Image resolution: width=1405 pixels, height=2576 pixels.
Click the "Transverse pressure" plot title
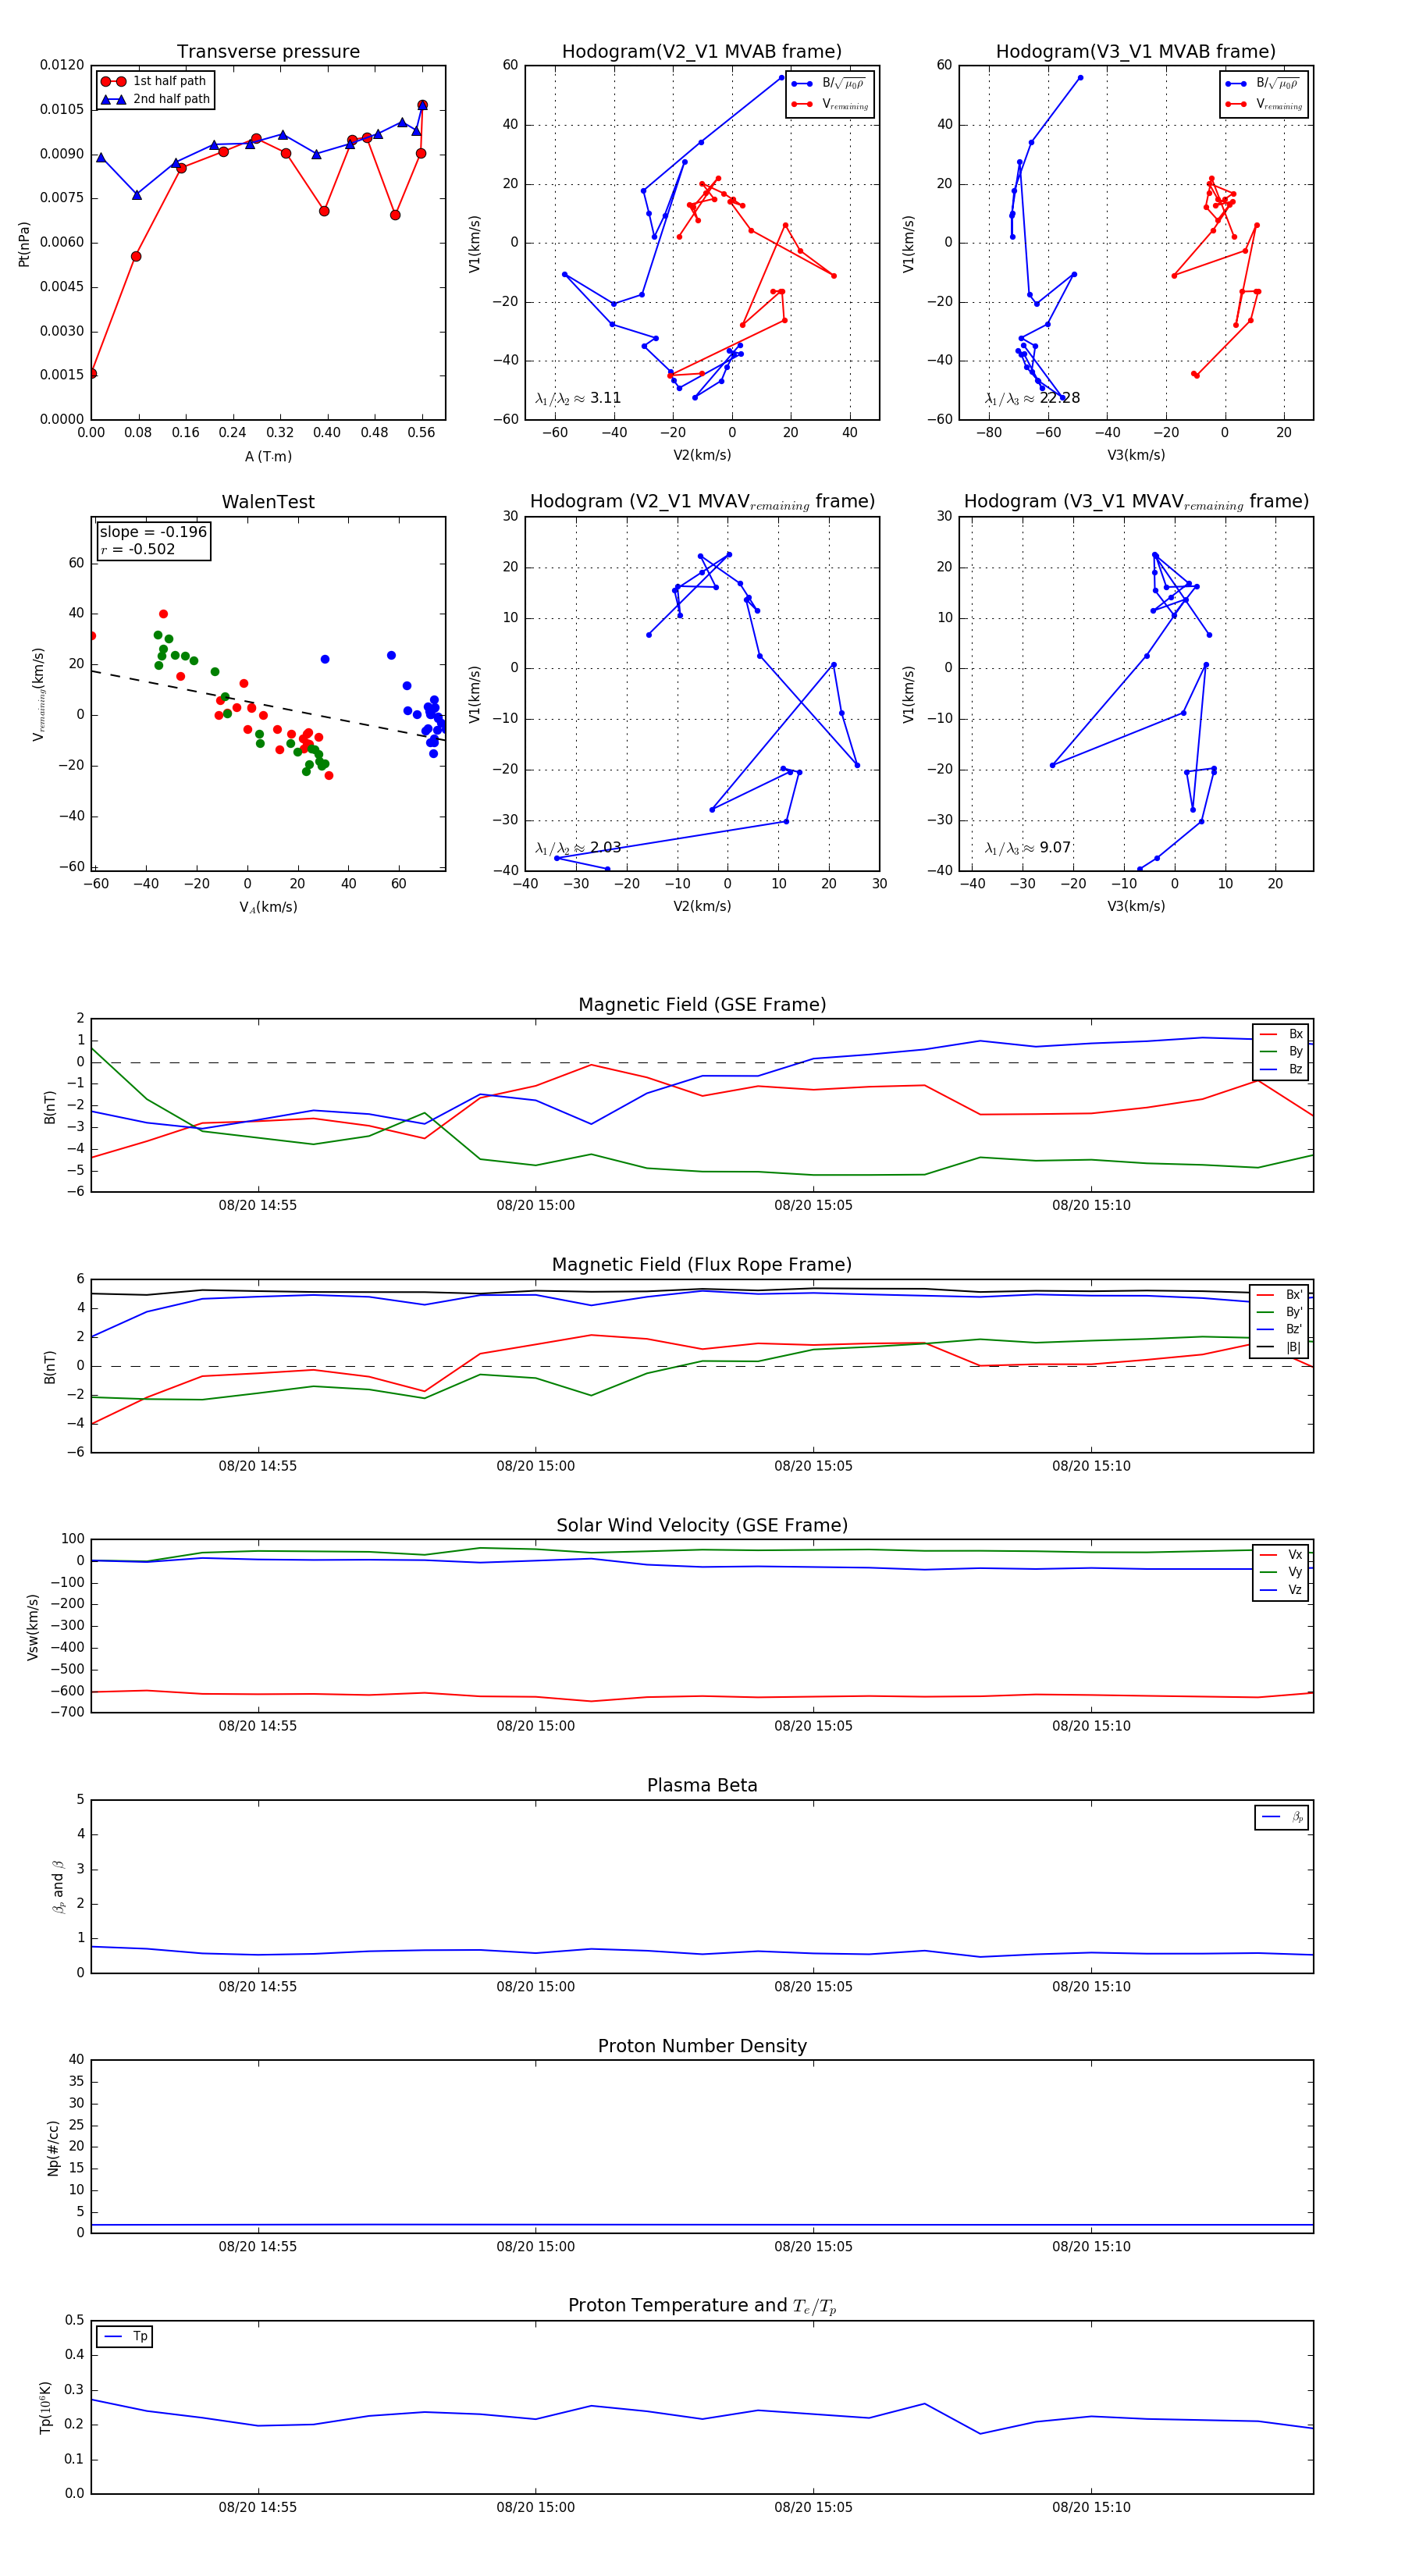click(268, 52)
